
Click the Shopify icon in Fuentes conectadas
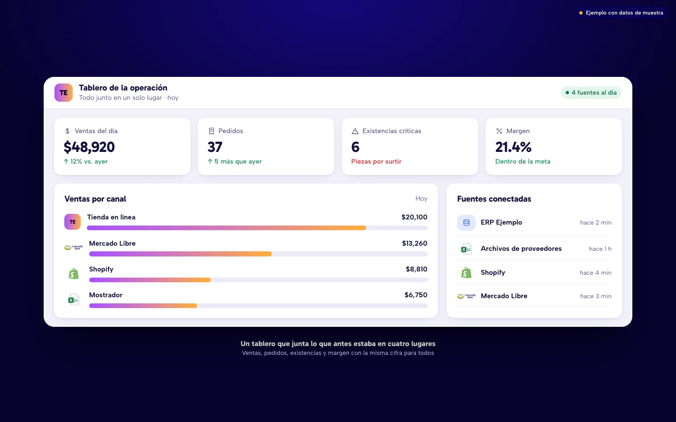[466, 272]
